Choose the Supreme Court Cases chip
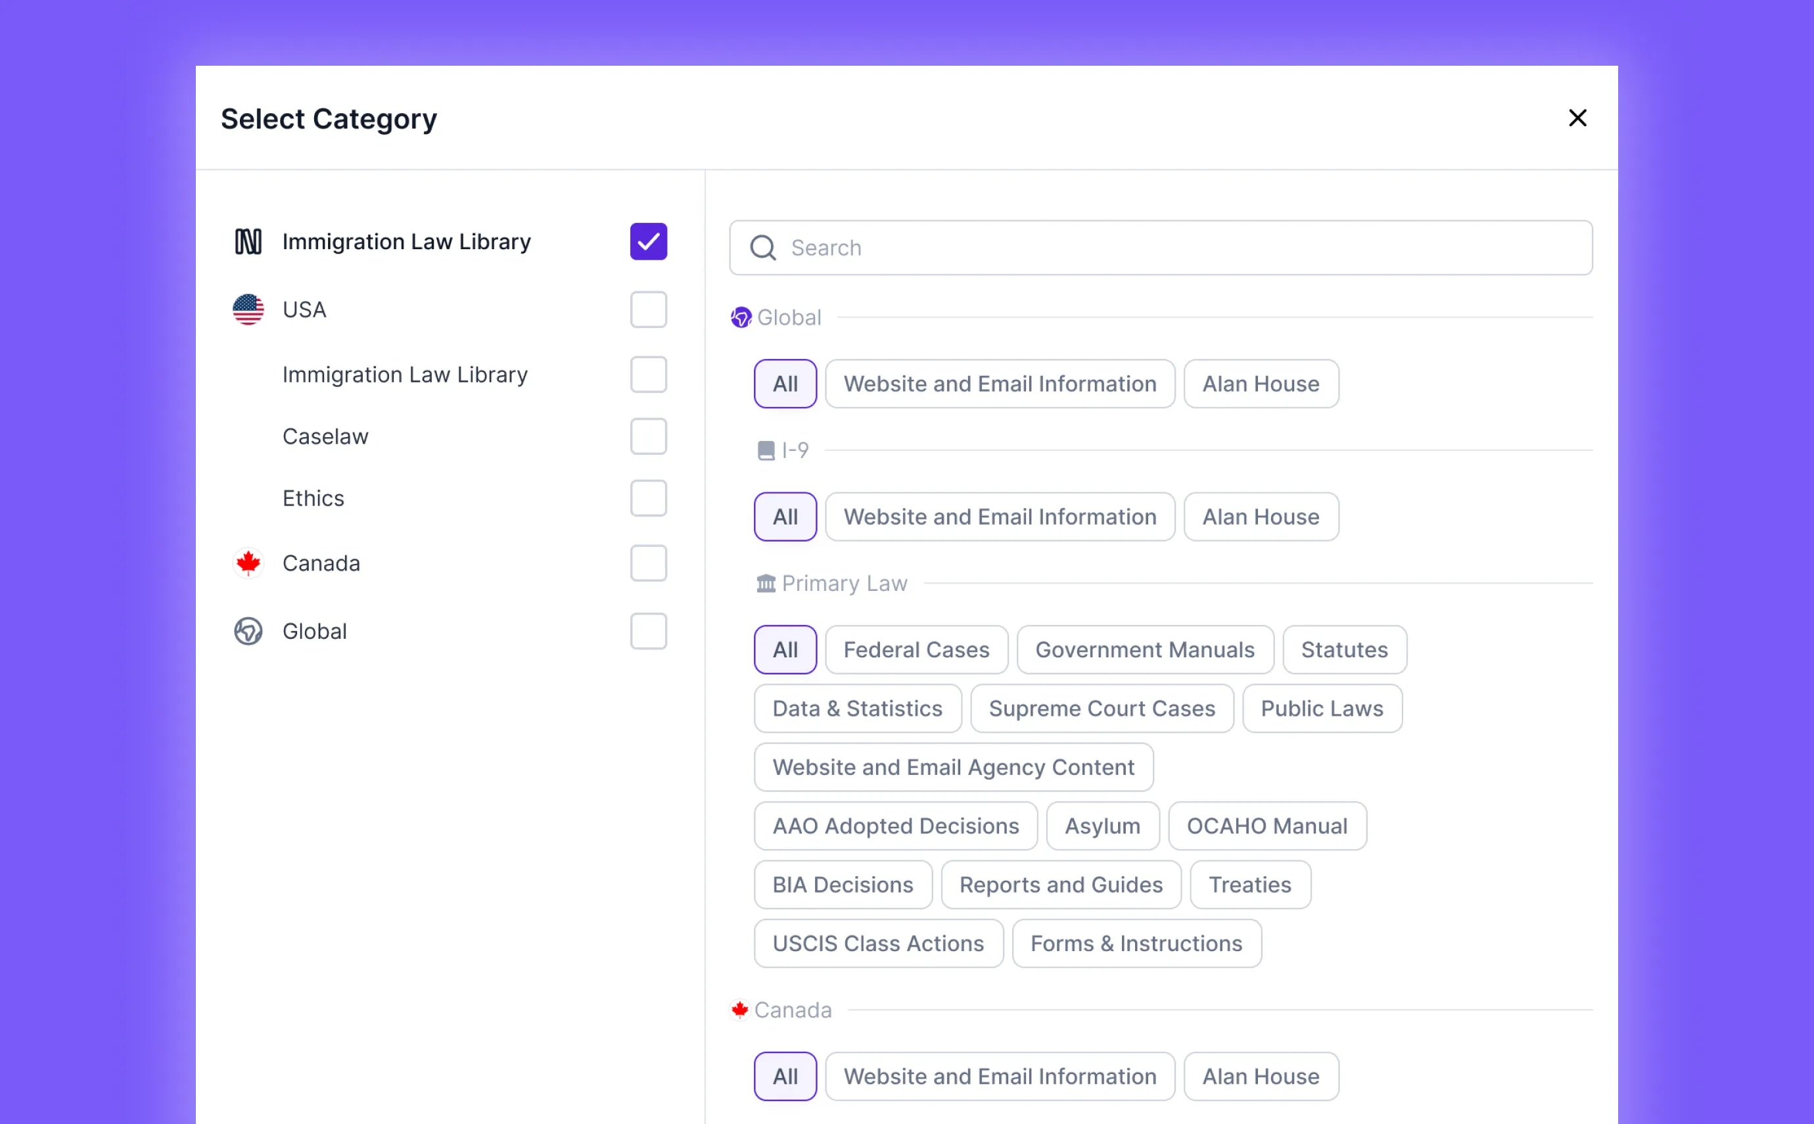Screen dimensions: 1814x1124 pyautogui.click(x=1102, y=709)
